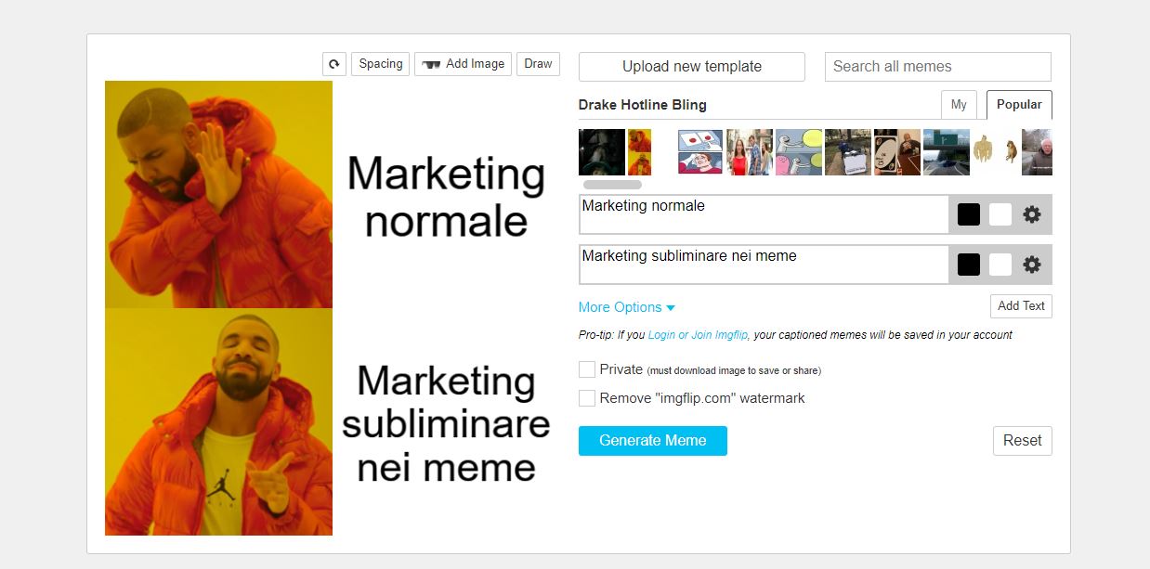Click the rotate image icon
The height and width of the screenshot is (569, 1150).
coord(334,64)
